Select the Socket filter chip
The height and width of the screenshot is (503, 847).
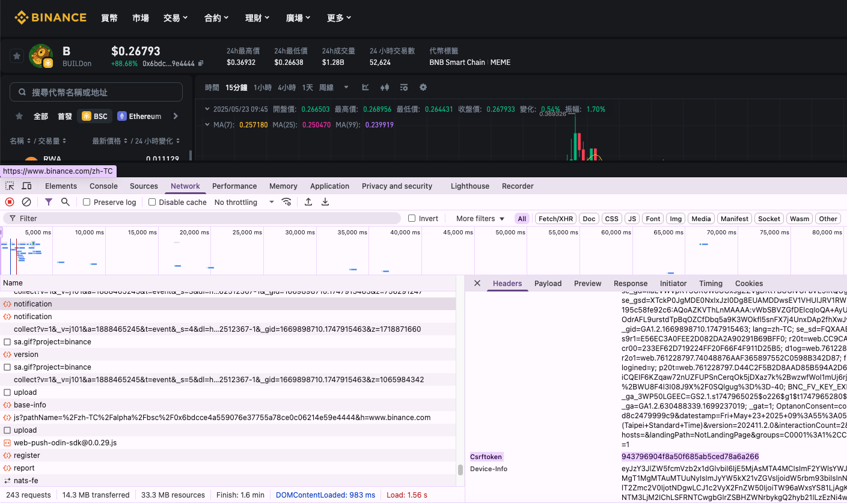tap(769, 219)
